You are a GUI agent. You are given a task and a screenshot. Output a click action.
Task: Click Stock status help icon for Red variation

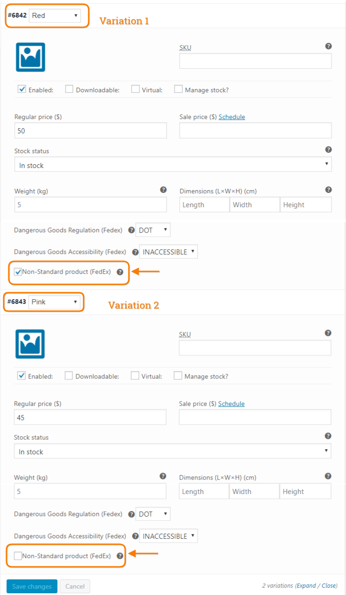[x=328, y=150]
